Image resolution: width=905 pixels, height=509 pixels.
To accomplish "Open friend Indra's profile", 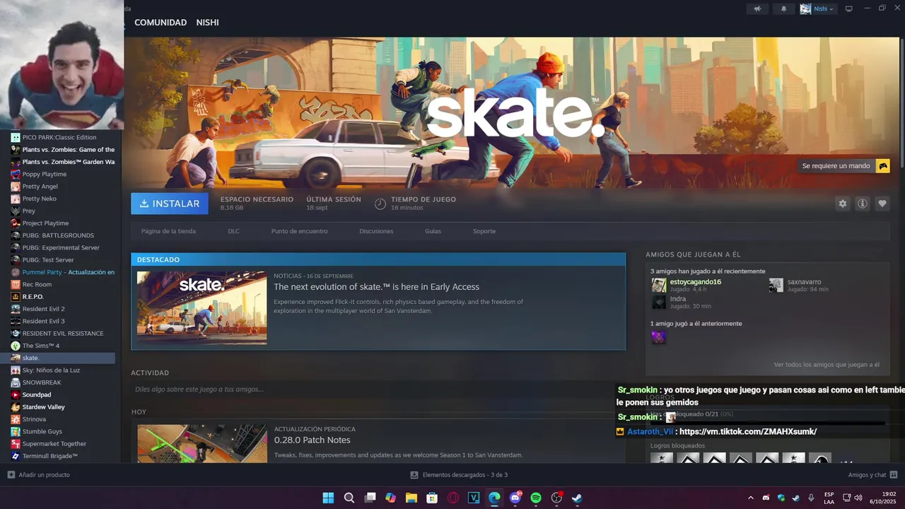I will coord(678,299).
